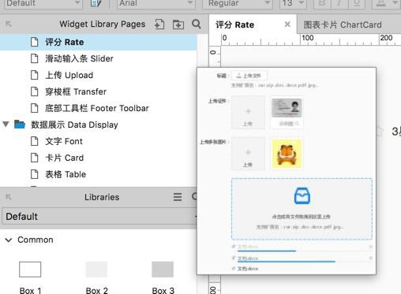Click the Widget Library Pages panel title
401x294 pixels.
tap(103, 24)
